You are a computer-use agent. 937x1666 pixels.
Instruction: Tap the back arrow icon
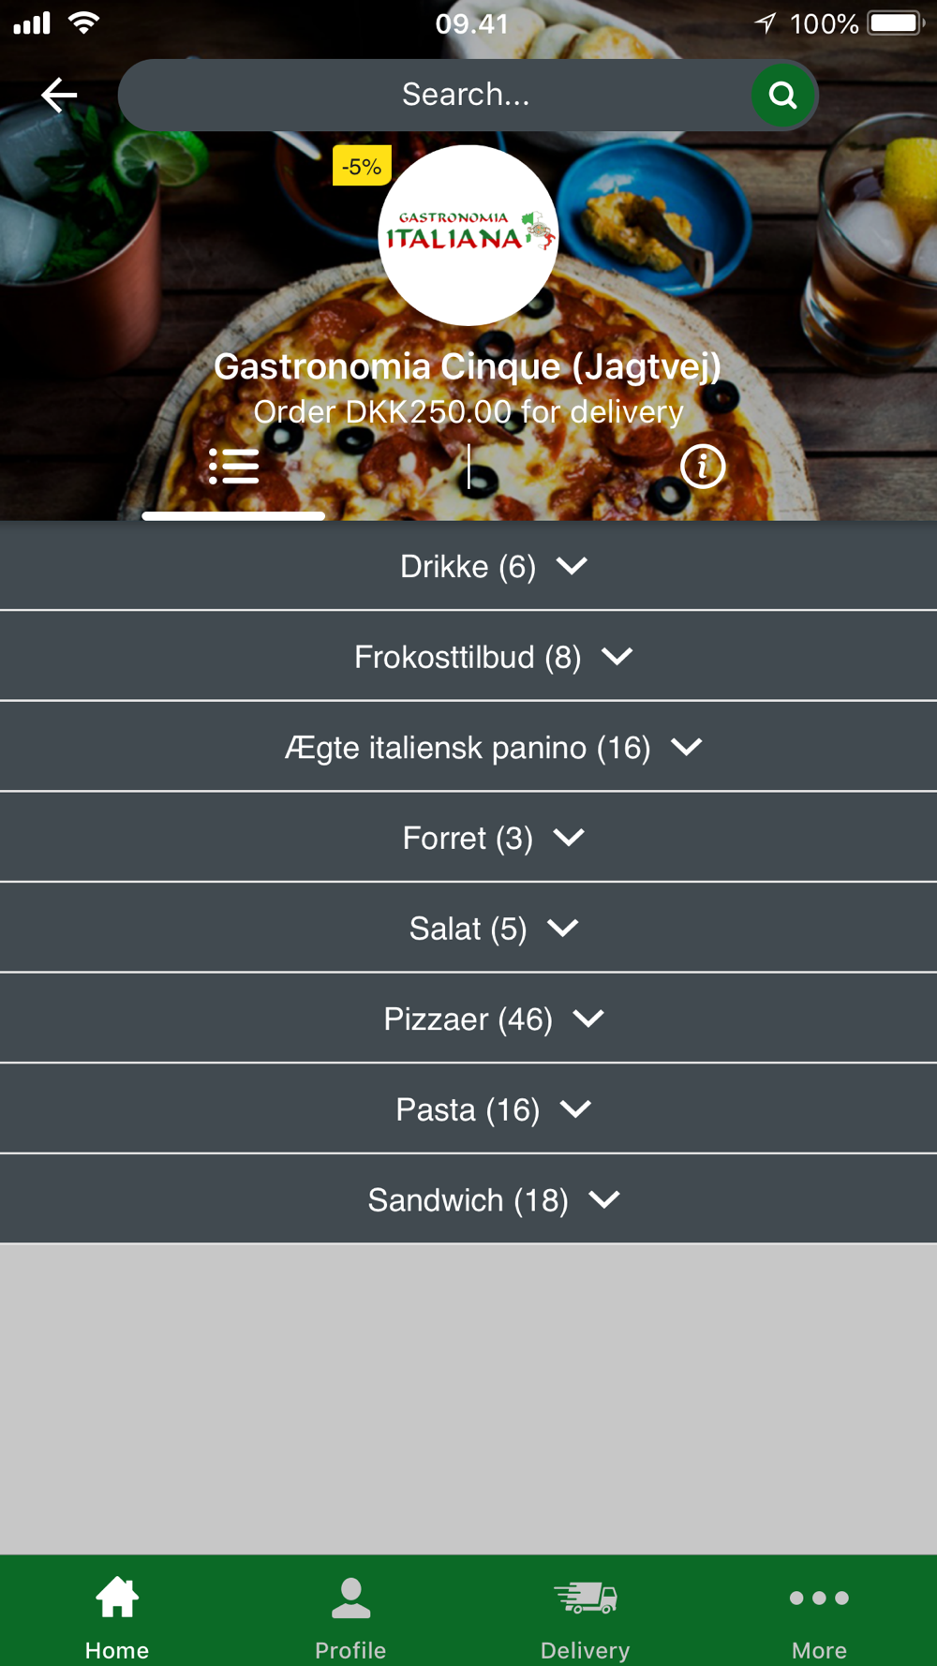click(58, 95)
